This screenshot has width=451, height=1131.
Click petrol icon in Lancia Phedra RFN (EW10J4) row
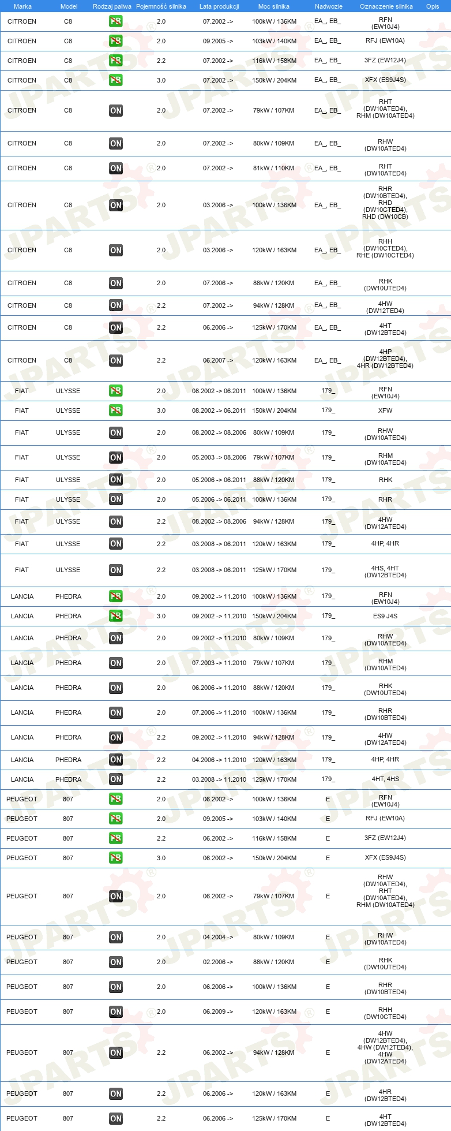[x=116, y=596]
